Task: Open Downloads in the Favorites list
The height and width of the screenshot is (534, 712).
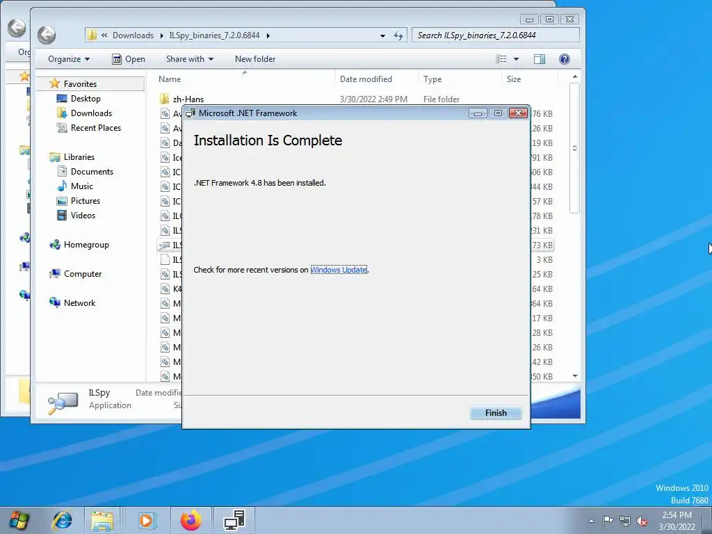Action: (91, 113)
